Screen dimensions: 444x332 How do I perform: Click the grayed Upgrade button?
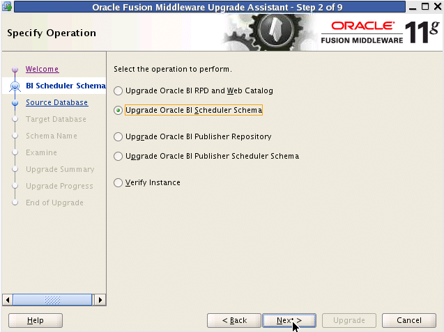coord(349,320)
